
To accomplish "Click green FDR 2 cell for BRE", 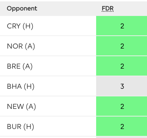I will coord(122,66).
